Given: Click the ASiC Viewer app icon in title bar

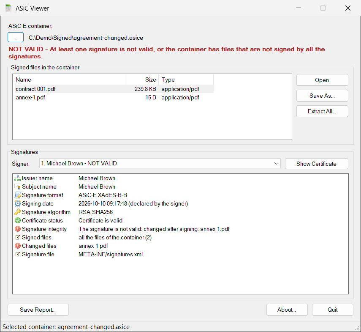Looking at the screenshot, I should [x=8, y=8].
